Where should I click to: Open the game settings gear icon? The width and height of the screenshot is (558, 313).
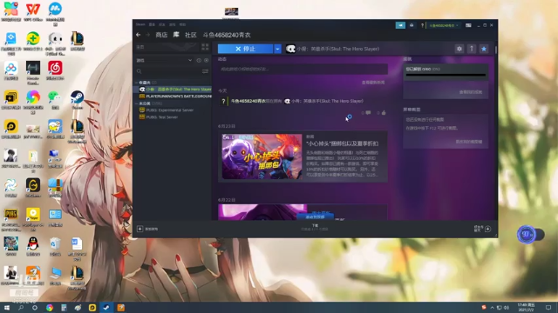[x=459, y=49]
